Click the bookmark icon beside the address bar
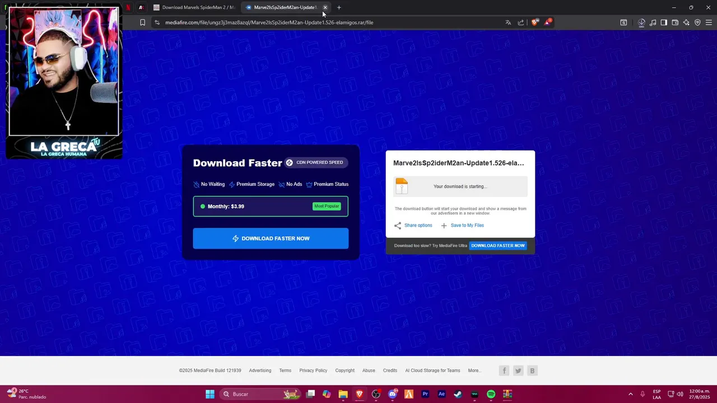The image size is (717, 403). (x=142, y=22)
